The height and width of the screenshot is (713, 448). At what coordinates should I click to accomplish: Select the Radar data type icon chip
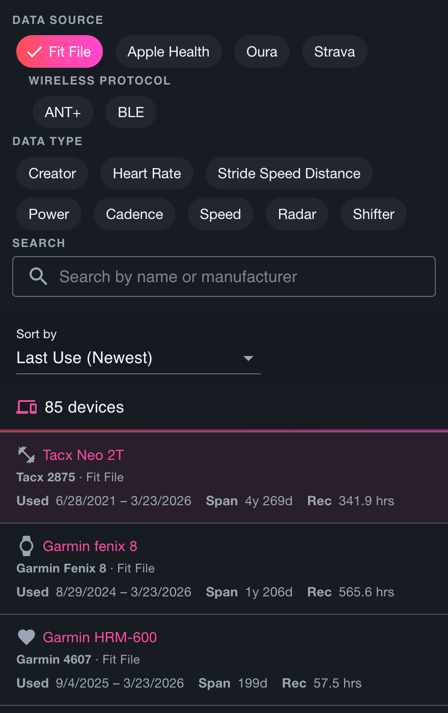[x=297, y=214]
